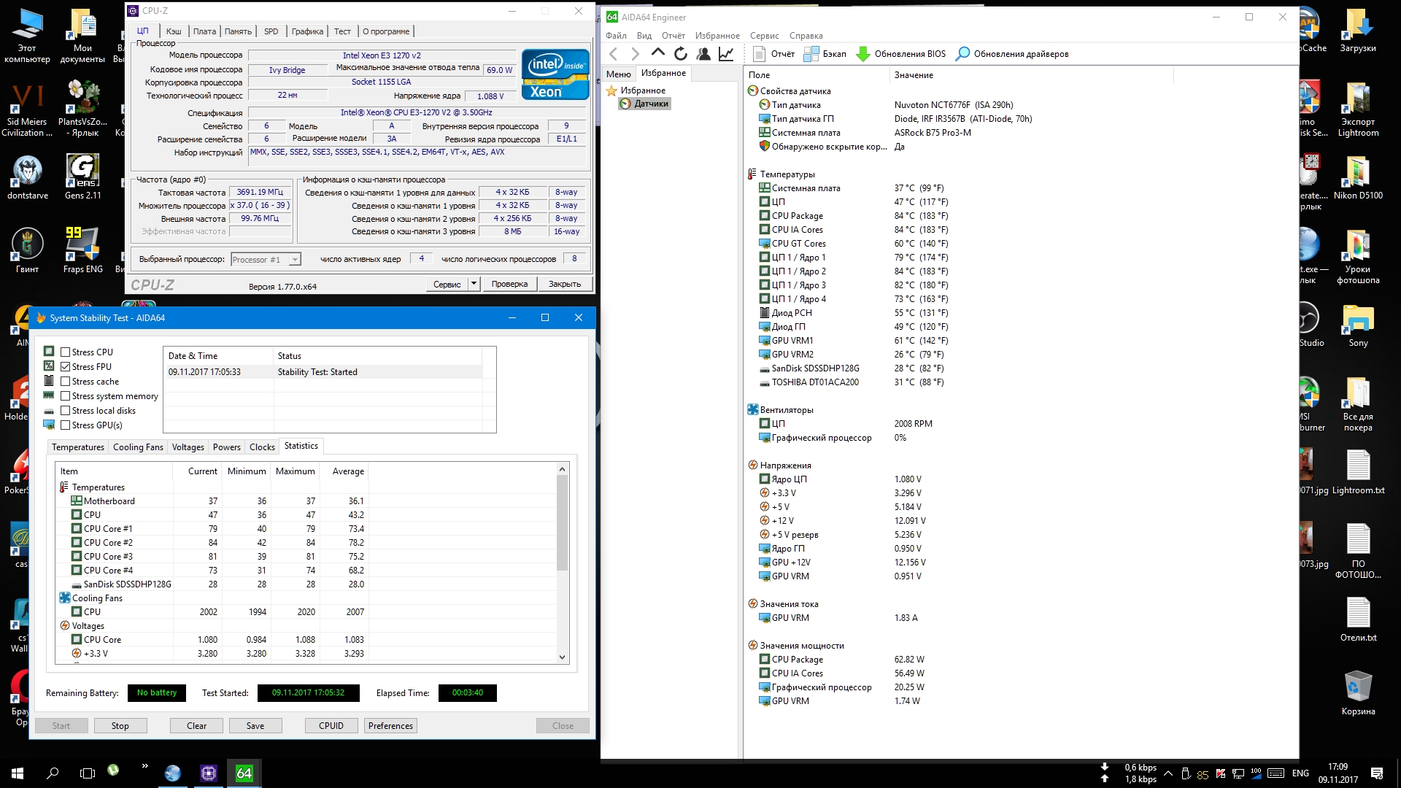Open the Cooling Fans tab
This screenshot has height=788, width=1401.
138,447
